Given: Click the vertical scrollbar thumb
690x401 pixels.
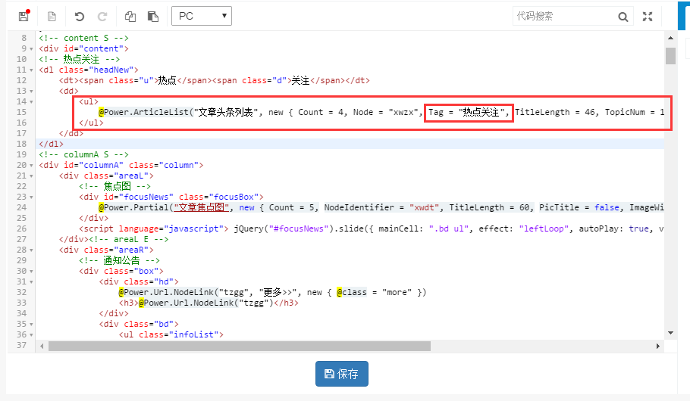Looking at the screenshot, I should click(670, 57).
